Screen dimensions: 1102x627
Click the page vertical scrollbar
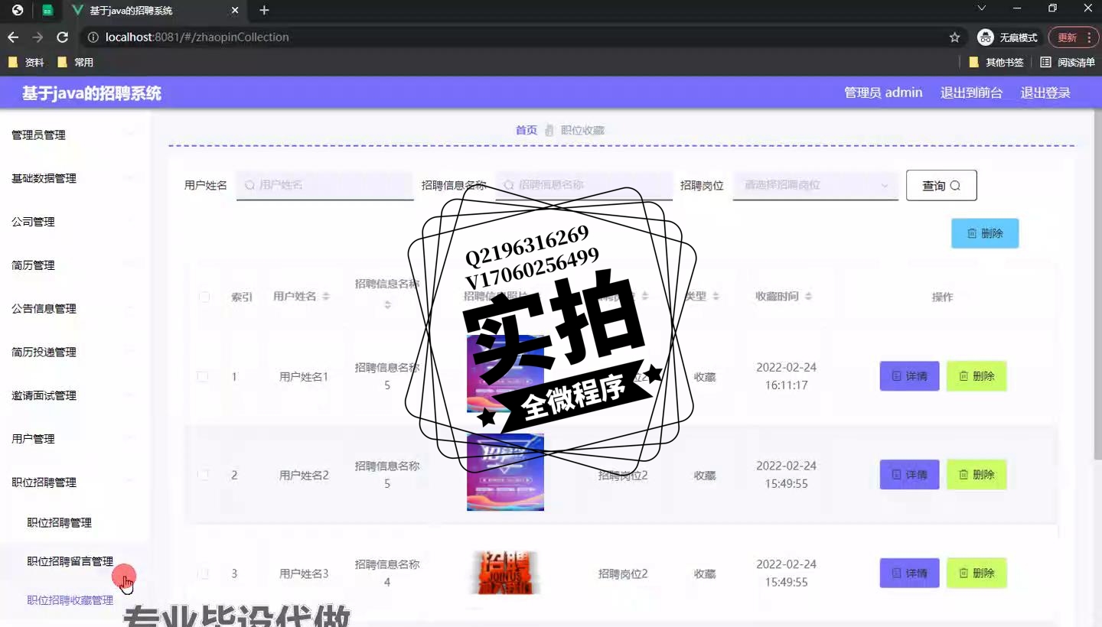(x=1097, y=283)
